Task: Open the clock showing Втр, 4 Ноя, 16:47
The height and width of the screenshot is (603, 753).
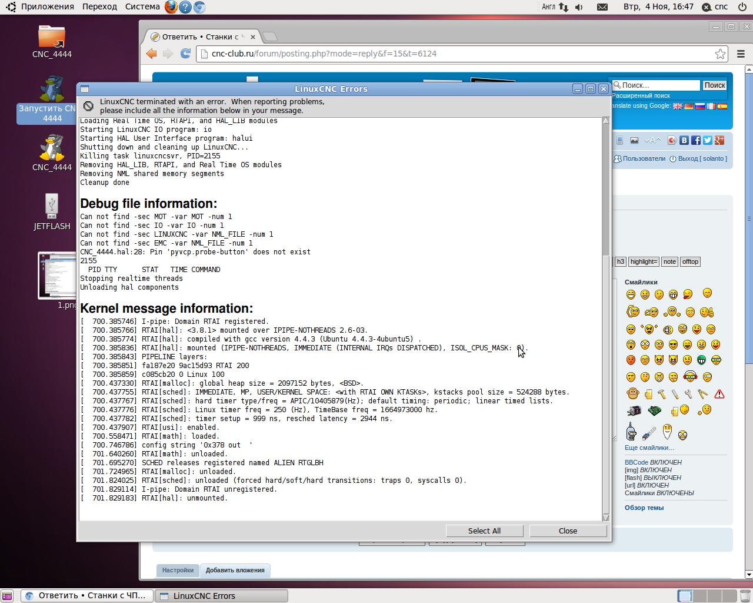Action: click(658, 6)
